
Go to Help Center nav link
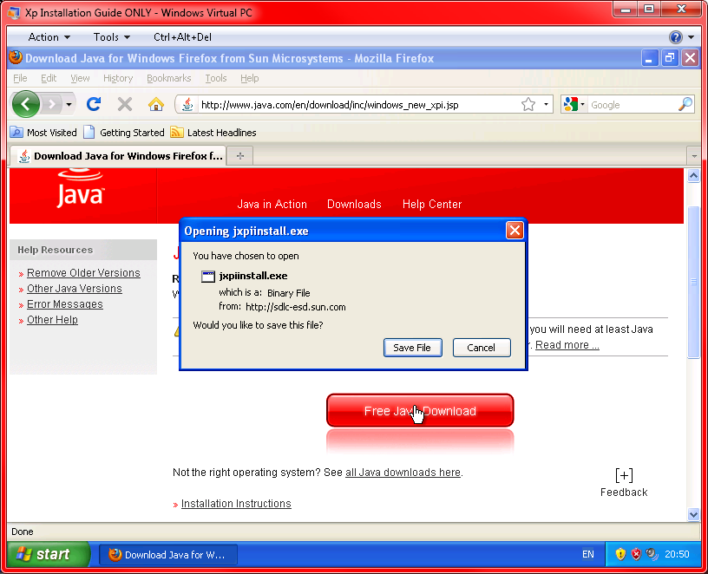pyautogui.click(x=432, y=205)
